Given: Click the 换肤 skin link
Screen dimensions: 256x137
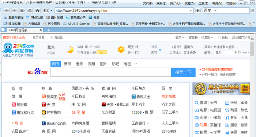Looking at the screenshot, I should point(223,37).
